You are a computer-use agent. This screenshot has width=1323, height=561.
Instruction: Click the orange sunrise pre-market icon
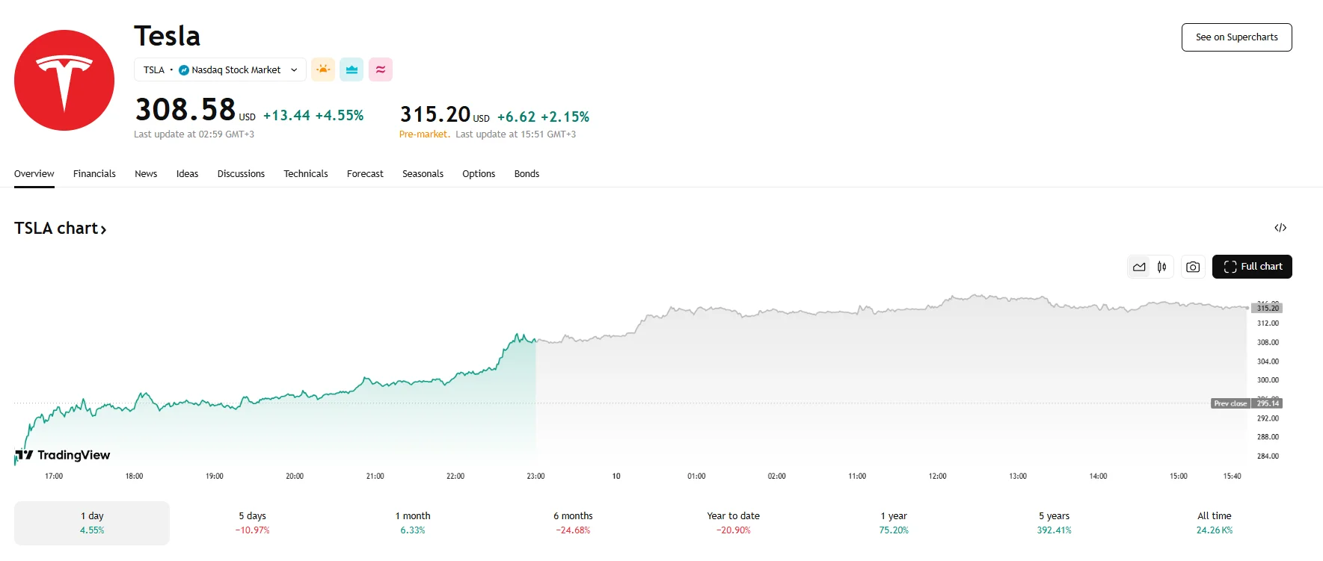pyautogui.click(x=323, y=69)
